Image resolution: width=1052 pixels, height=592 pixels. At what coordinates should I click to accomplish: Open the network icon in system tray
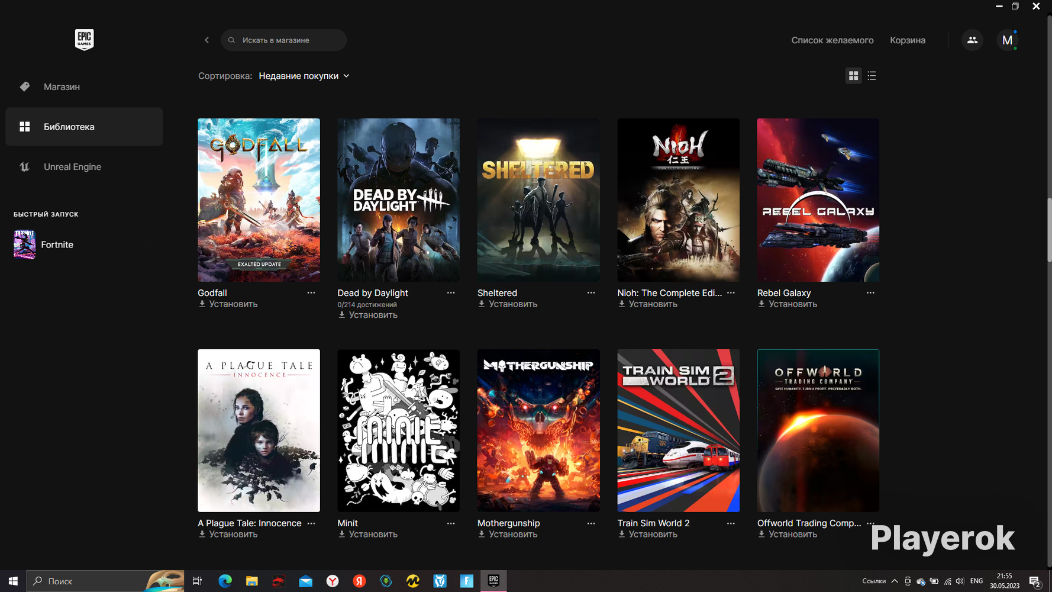[x=948, y=581]
